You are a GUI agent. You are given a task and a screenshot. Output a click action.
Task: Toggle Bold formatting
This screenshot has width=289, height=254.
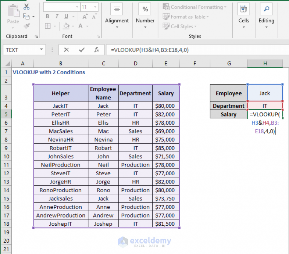click(47, 17)
